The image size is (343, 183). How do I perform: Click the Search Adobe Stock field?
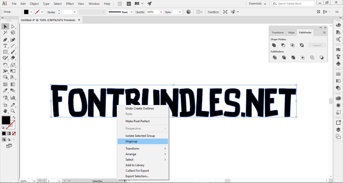coord(293,4)
